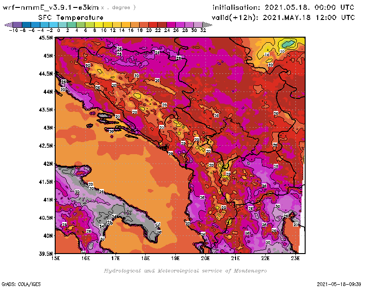Image resolution: width=371 pixels, height=287 pixels.
Task: Click the faint '( x . degree )' text
Action: click(114, 7)
